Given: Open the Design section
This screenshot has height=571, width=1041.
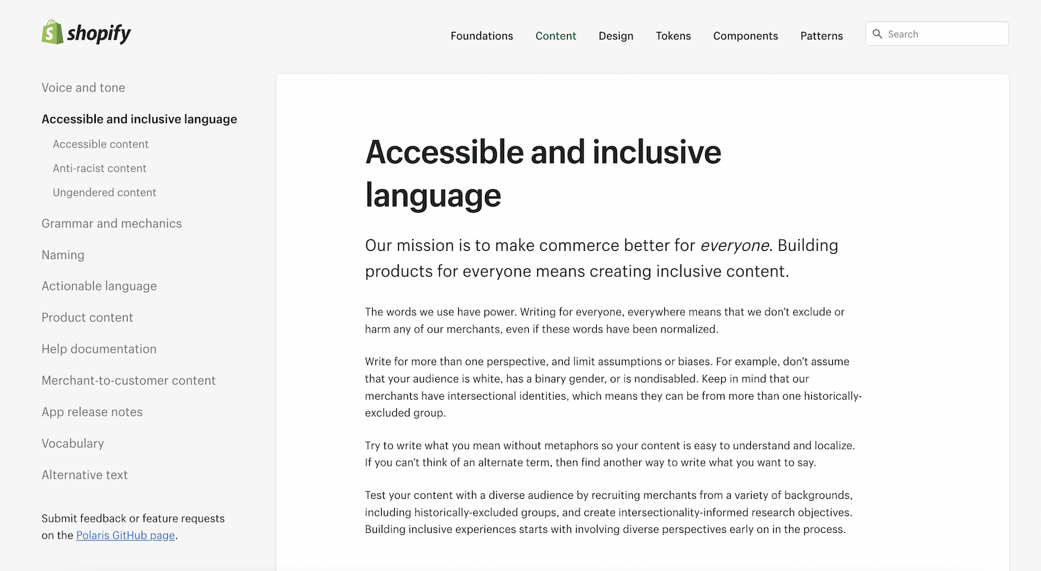Looking at the screenshot, I should pos(616,35).
